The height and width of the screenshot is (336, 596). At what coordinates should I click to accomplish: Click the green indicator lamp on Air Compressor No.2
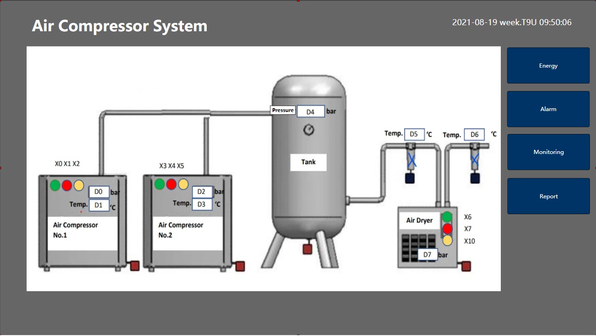point(160,184)
